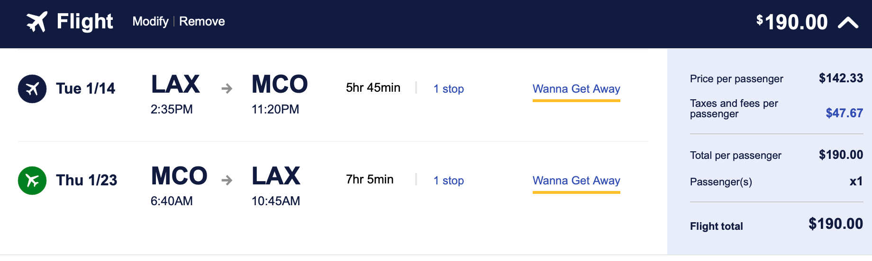This screenshot has width=872, height=261.
Task: Open the 1 stop details for the Thu 1/23 flight
Action: tap(448, 181)
